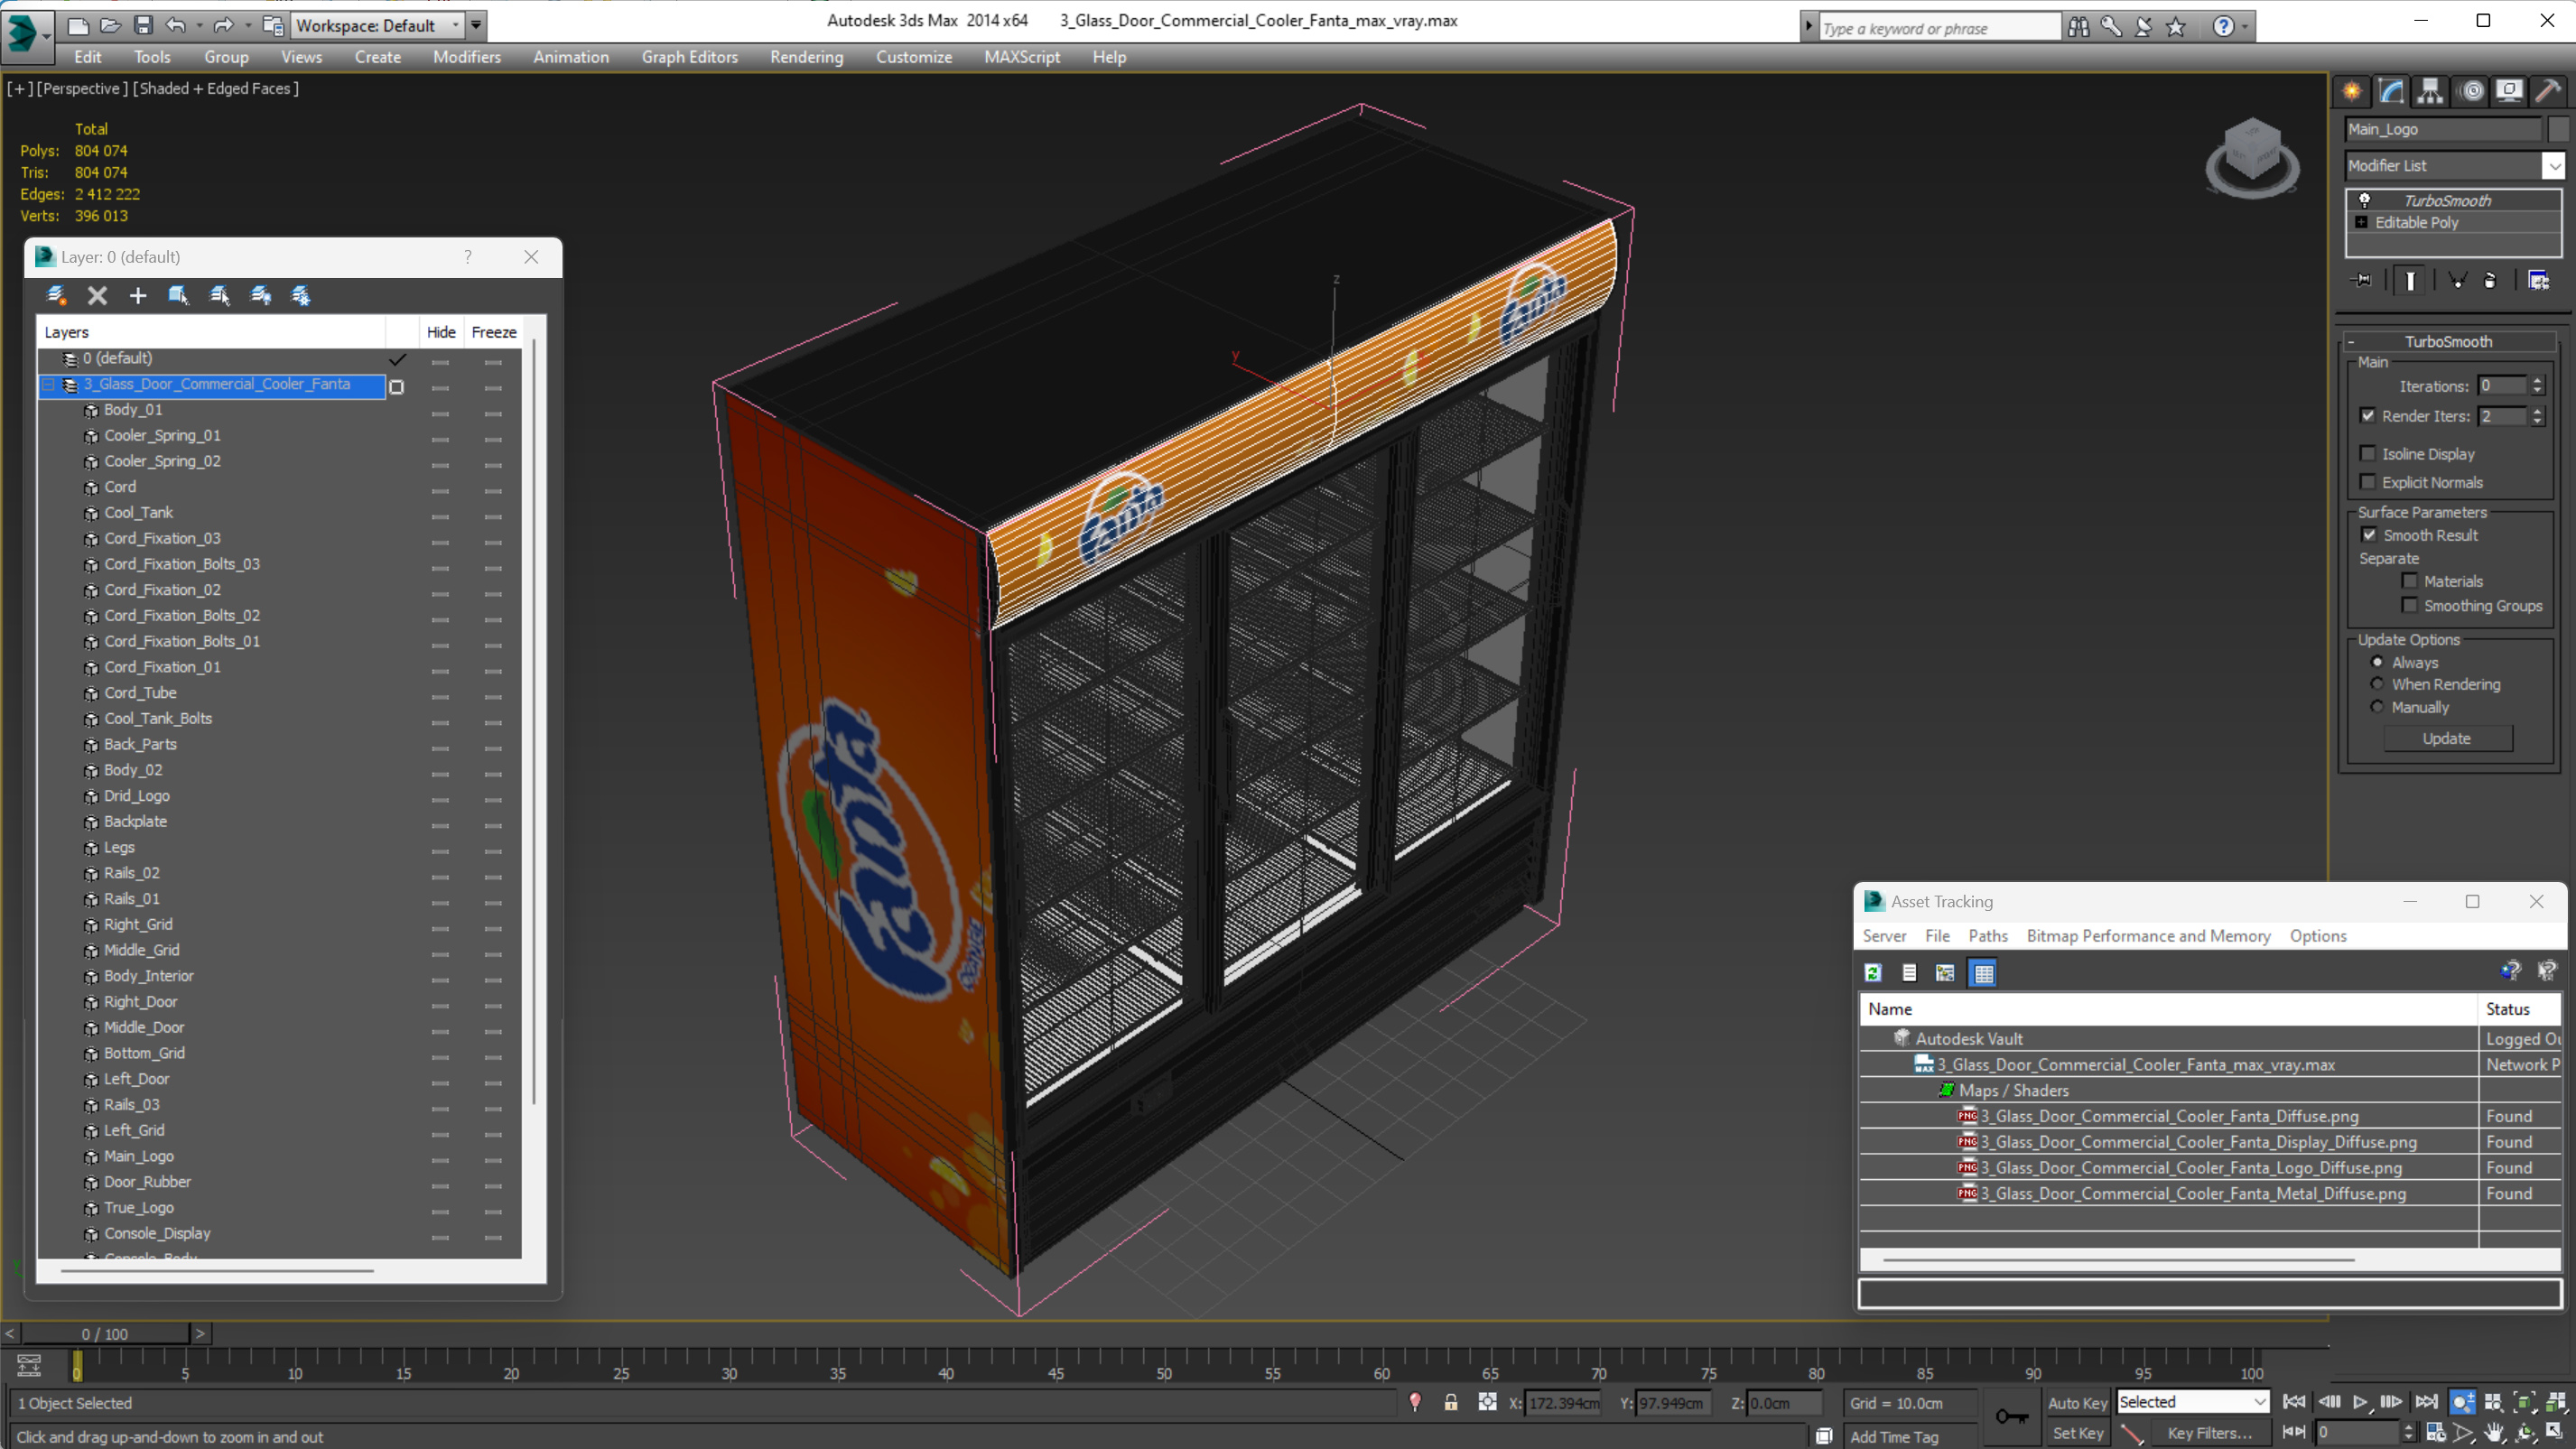Click the Open File toolbar icon
2576x1449 pixels.
coord(111,26)
